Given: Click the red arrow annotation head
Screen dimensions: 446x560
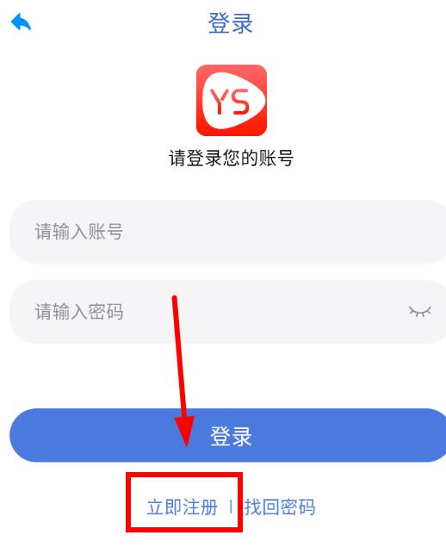Looking at the screenshot, I should 185,431.
